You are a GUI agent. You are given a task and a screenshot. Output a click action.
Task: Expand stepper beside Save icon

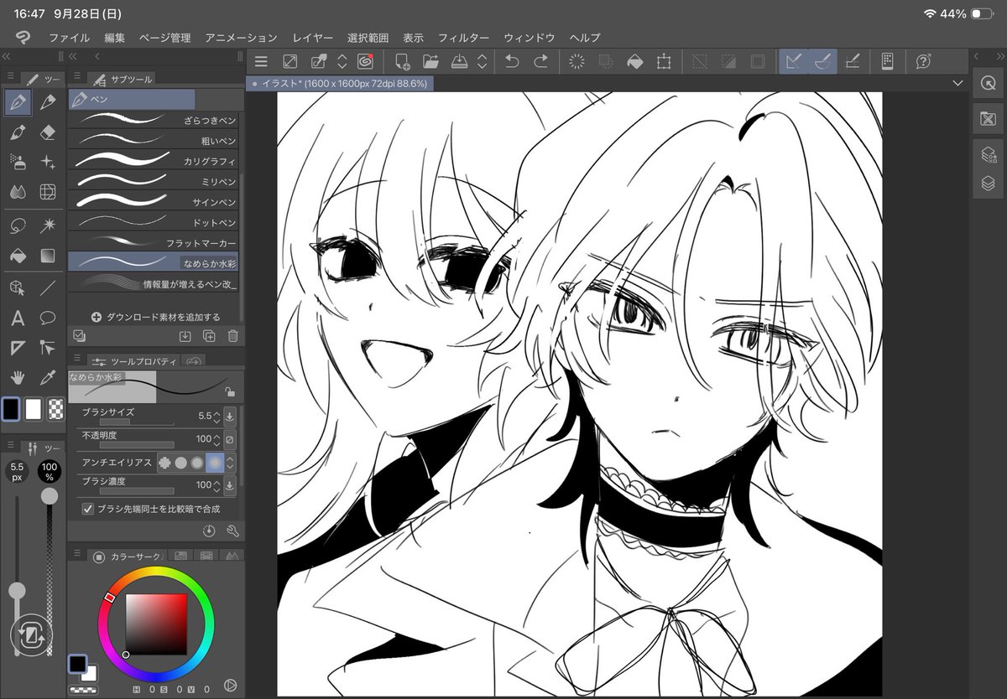[x=483, y=61]
